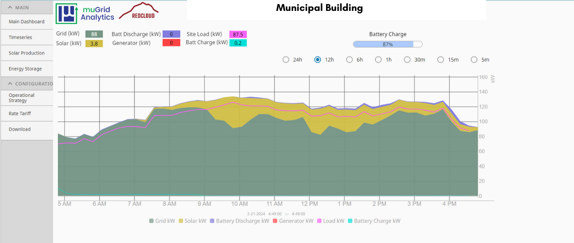Click the Download link
The height and width of the screenshot is (243, 574).
click(19, 129)
